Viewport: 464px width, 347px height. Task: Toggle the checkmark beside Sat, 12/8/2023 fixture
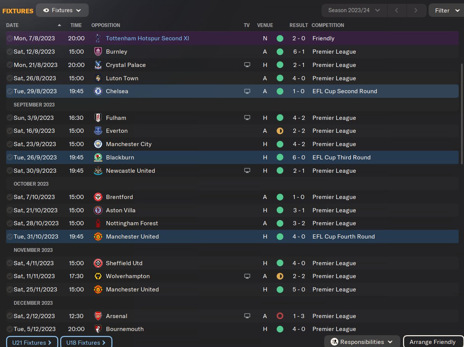pyautogui.click(x=10, y=52)
